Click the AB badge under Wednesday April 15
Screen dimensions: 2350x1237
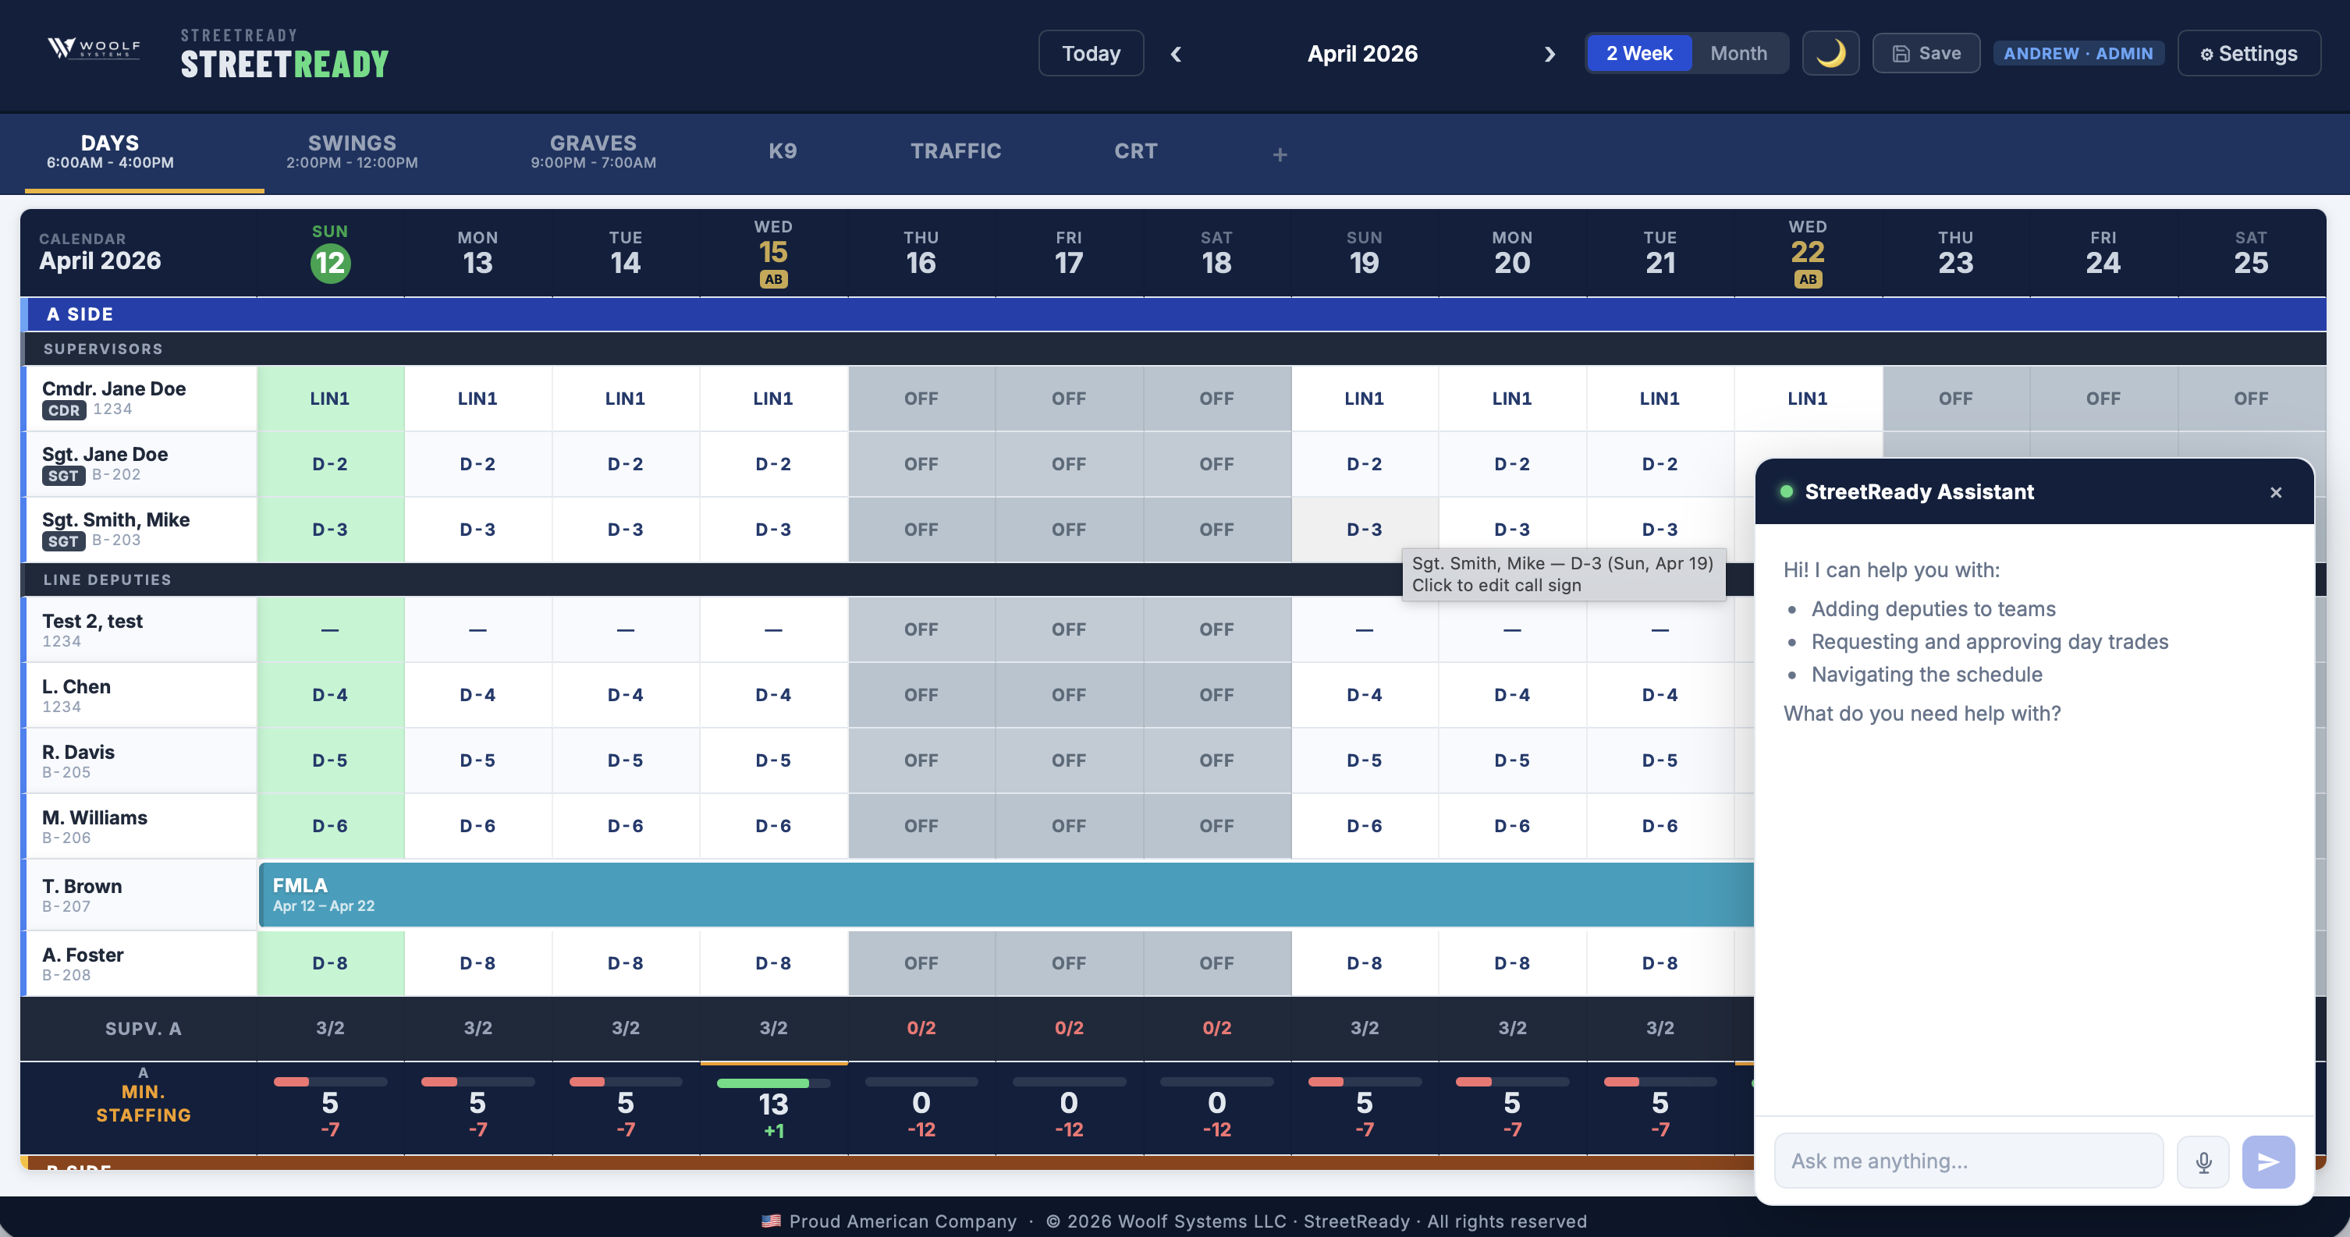(x=772, y=279)
